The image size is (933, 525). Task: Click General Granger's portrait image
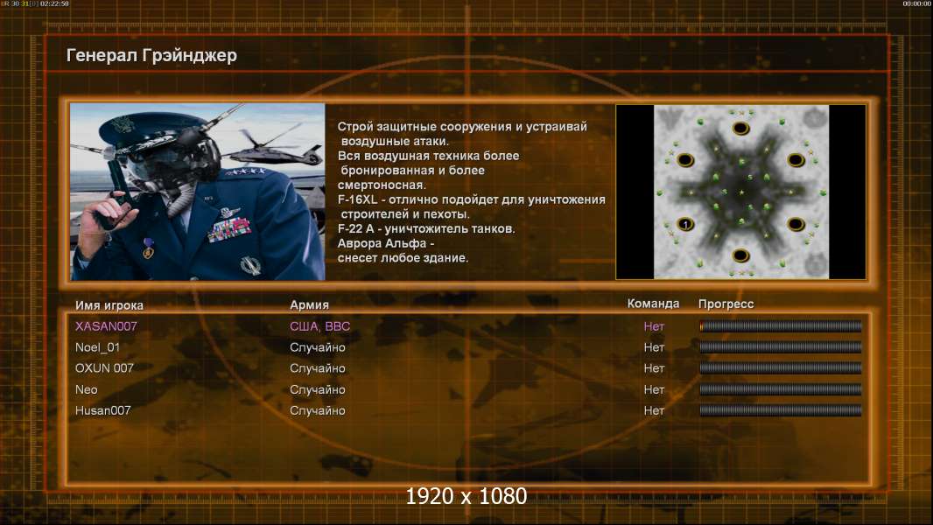197,192
